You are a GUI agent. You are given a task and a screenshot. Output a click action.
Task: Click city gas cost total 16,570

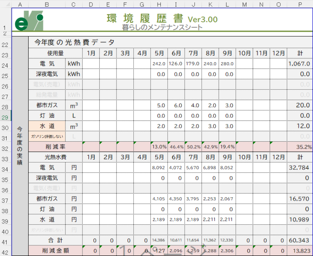pyautogui.click(x=299, y=199)
